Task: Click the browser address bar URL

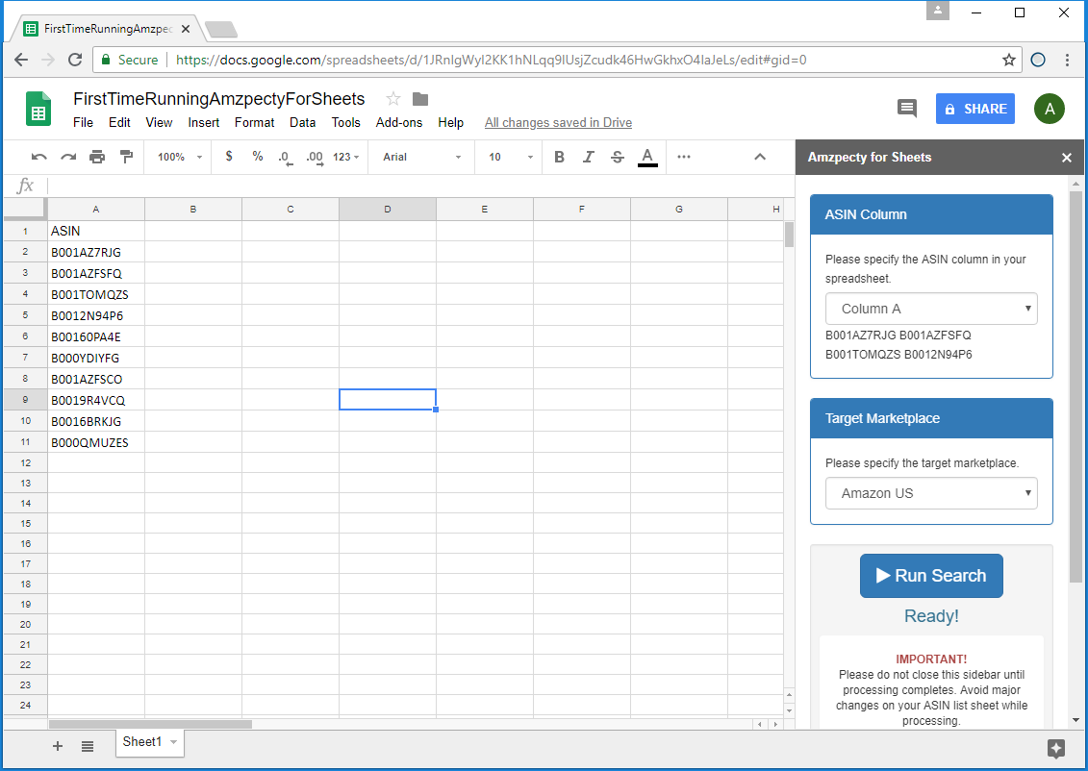Action: (492, 60)
